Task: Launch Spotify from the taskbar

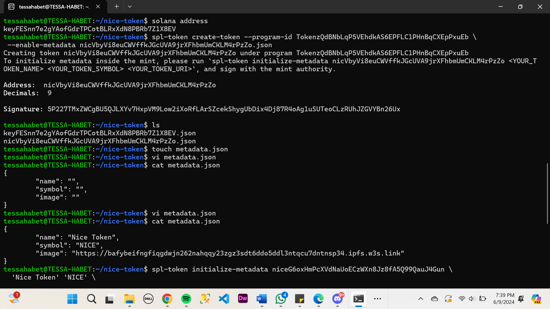Action: click(186, 299)
